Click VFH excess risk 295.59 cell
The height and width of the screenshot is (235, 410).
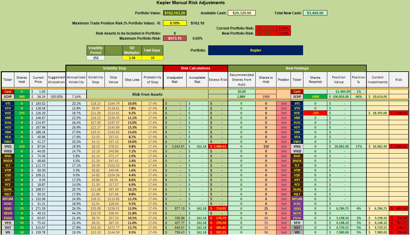click(x=218, y=223)
